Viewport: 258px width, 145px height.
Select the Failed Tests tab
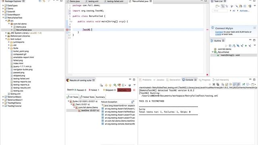click(x=87, y=97)
